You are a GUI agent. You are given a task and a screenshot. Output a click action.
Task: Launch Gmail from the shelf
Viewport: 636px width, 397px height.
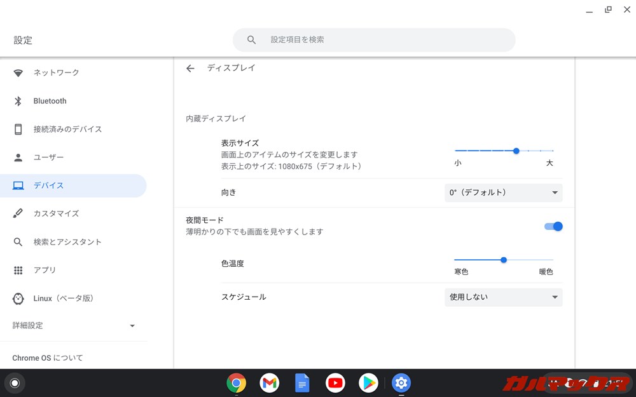(269, 383)
